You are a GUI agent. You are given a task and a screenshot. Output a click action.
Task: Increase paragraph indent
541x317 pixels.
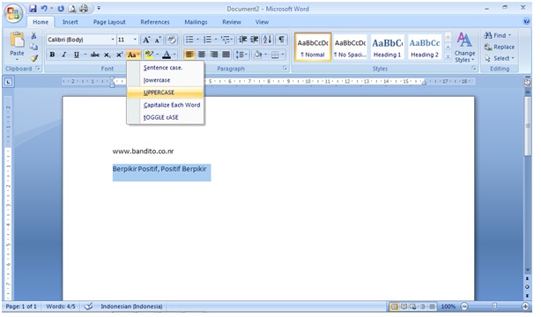pyautogui.click(x=255, y=40)
